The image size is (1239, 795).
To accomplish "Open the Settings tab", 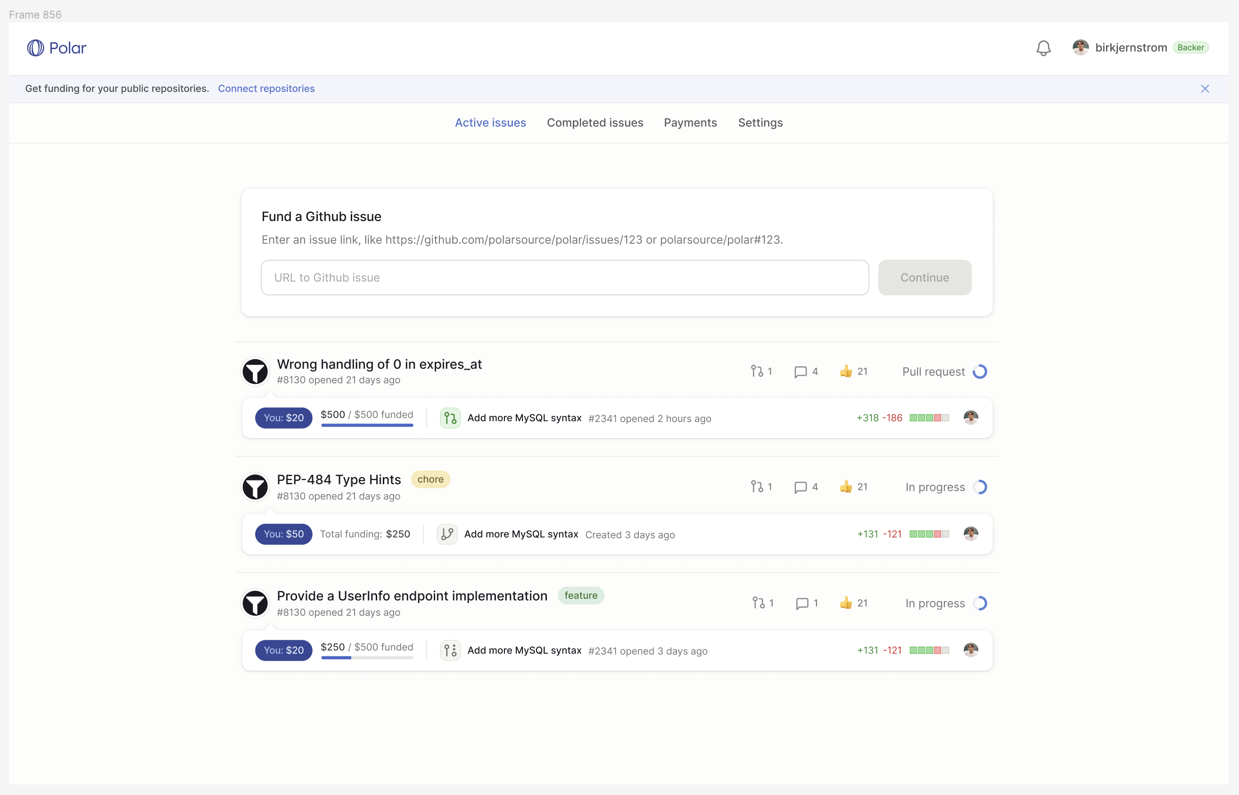I will coord(760,123).
